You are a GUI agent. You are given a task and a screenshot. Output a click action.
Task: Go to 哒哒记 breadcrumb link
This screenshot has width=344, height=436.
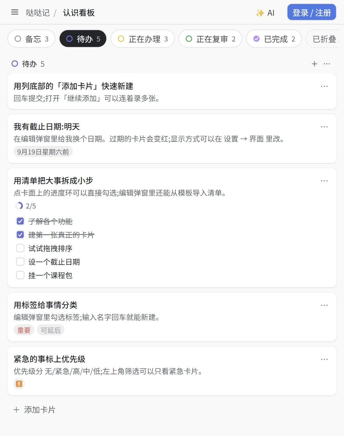click(38, 13)
